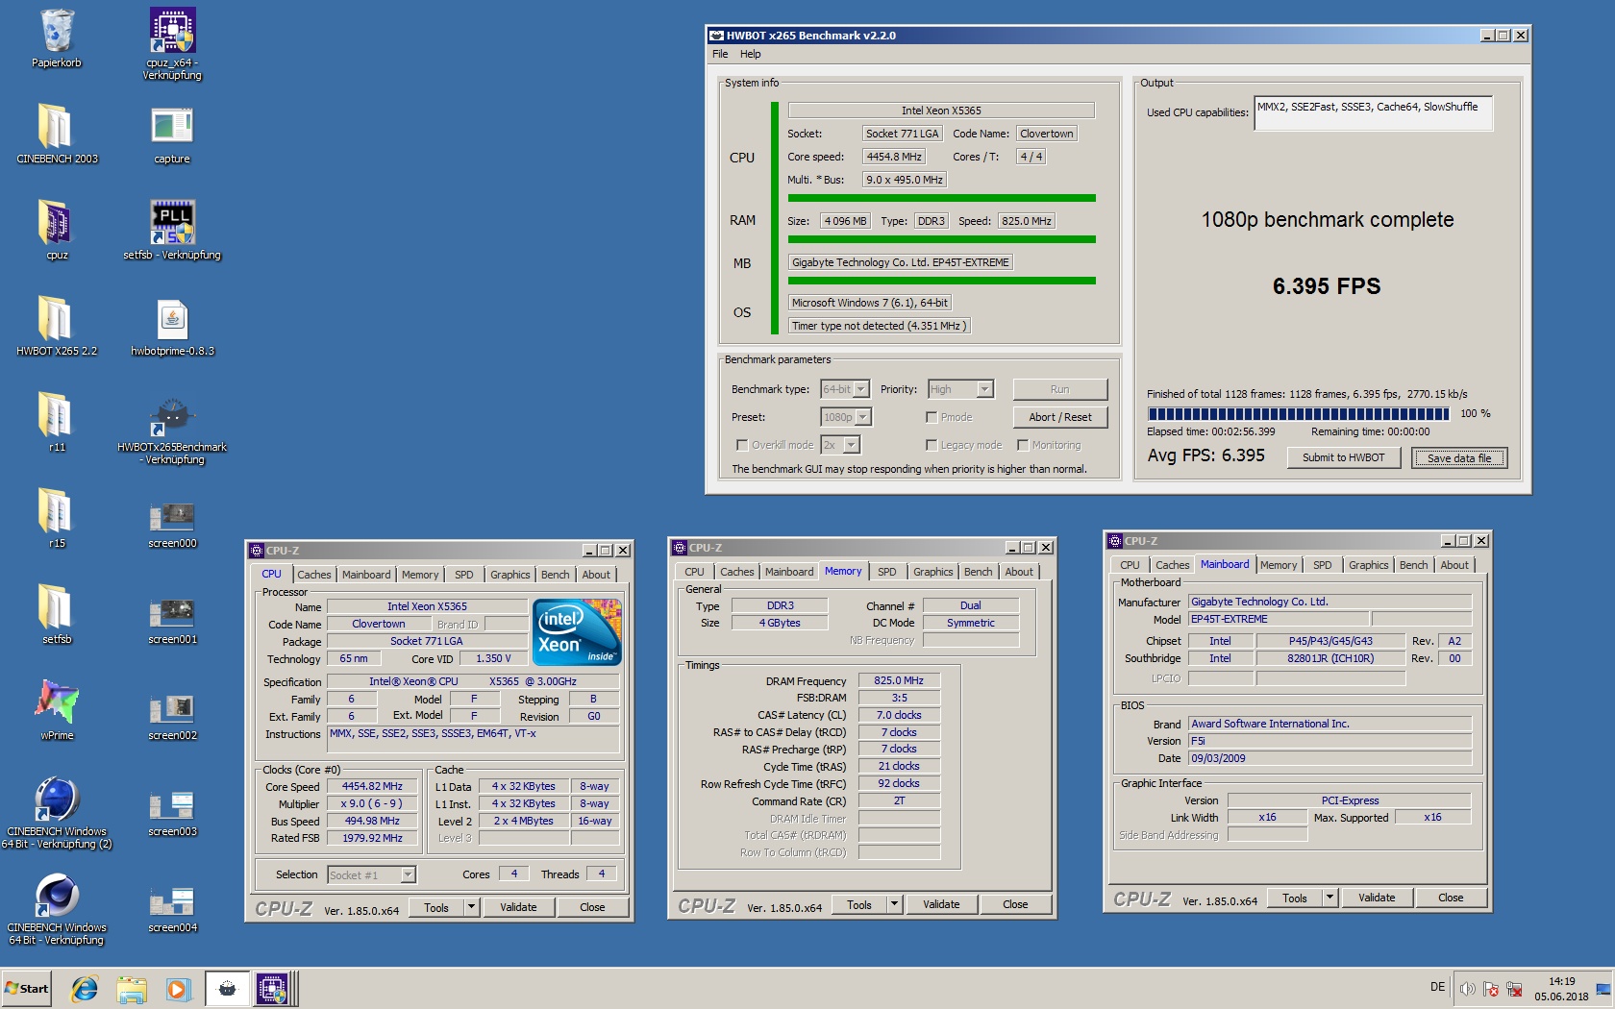Open the setfsb folder icon

point(57,615)
